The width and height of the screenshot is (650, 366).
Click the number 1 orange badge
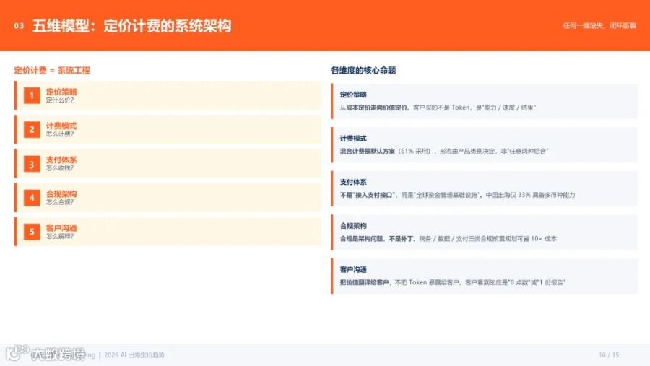[32, 95]
